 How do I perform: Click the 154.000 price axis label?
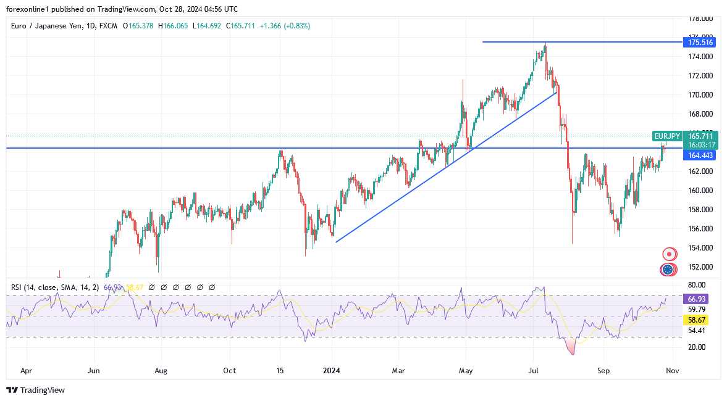[x=700, y=248]
